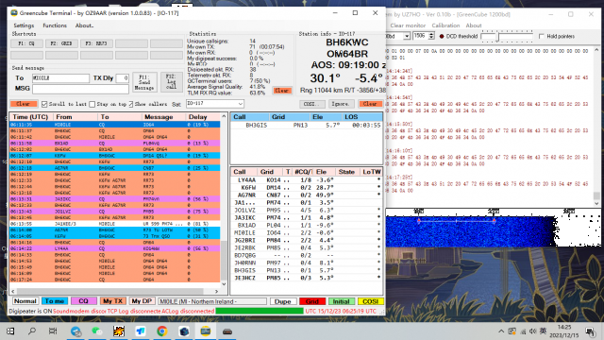
Task: Click the F3 shortcut button
Action: (96, 43)
